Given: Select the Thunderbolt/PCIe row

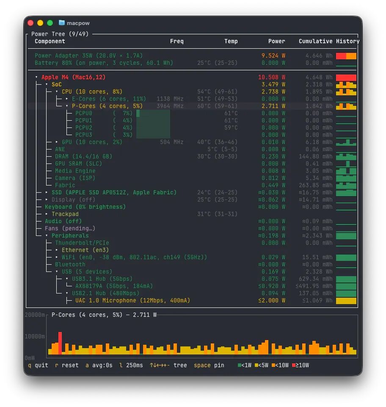Looking at the screenshot, I should (x=192, y=243).
